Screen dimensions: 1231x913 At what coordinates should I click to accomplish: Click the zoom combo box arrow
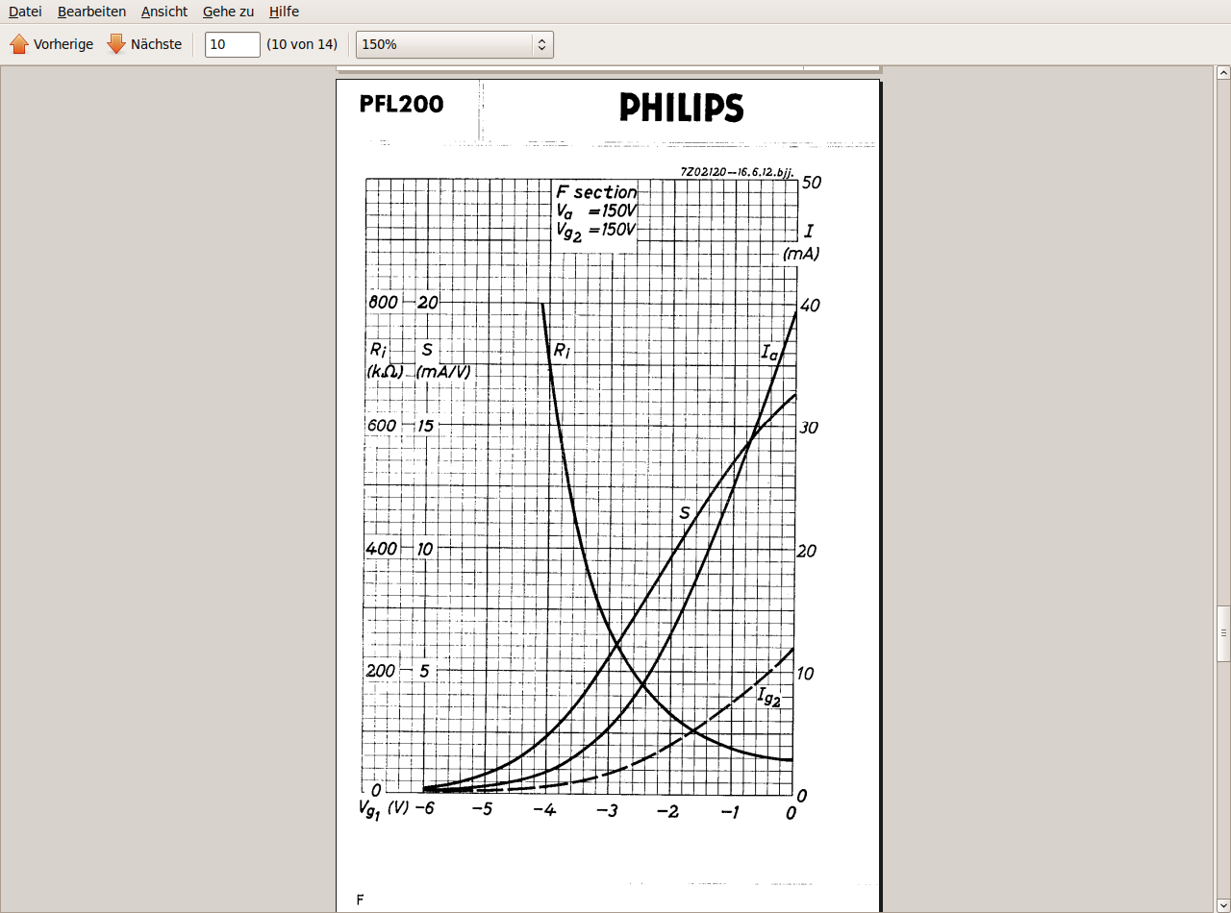[541, 44]
